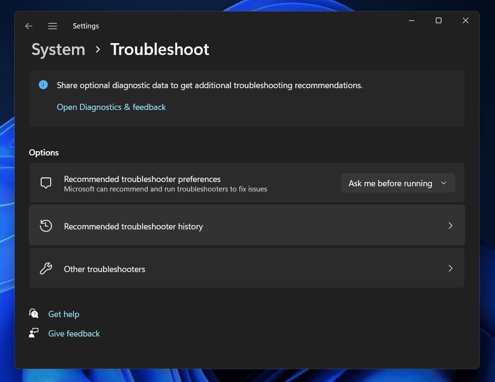This screenshot has height=382, width=495.
Task: Open Diagnostics & feedback link
Action: click(x=111, y=107)
